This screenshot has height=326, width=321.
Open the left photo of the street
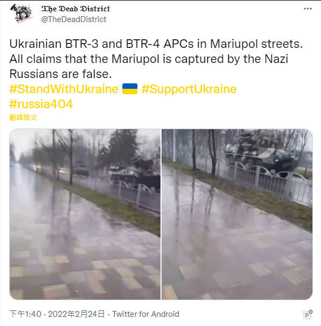(85, 214)
